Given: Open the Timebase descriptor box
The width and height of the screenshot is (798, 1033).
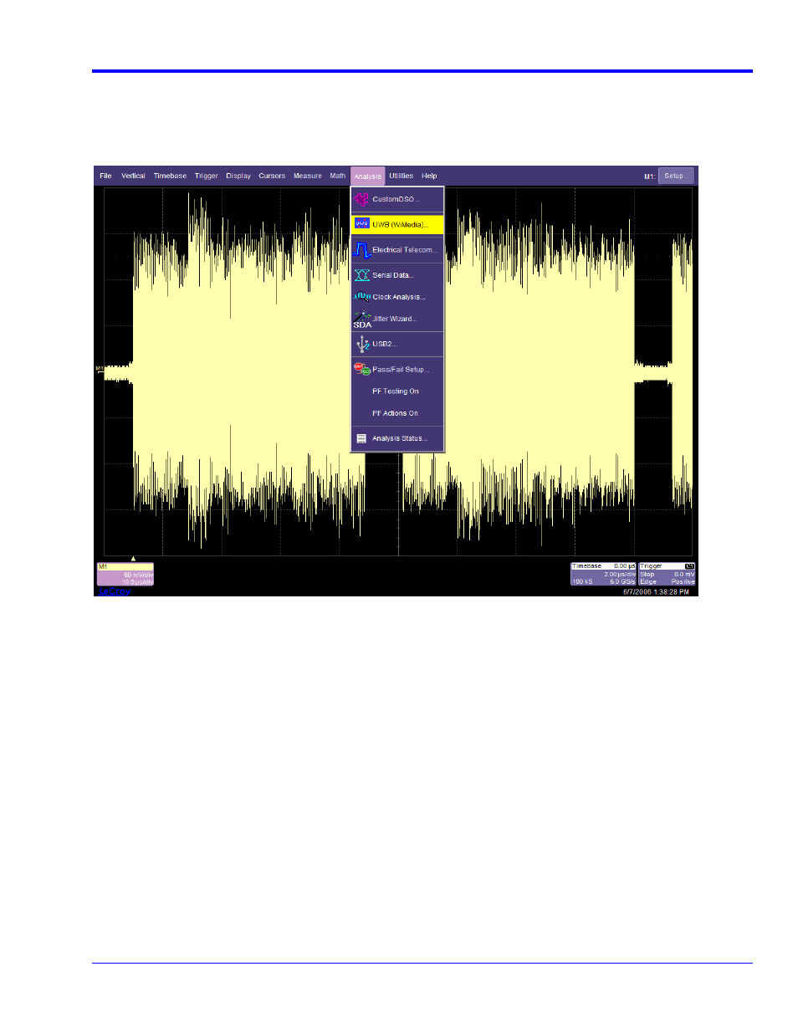Looking at the screenshot, I should (x=603, y=574).
